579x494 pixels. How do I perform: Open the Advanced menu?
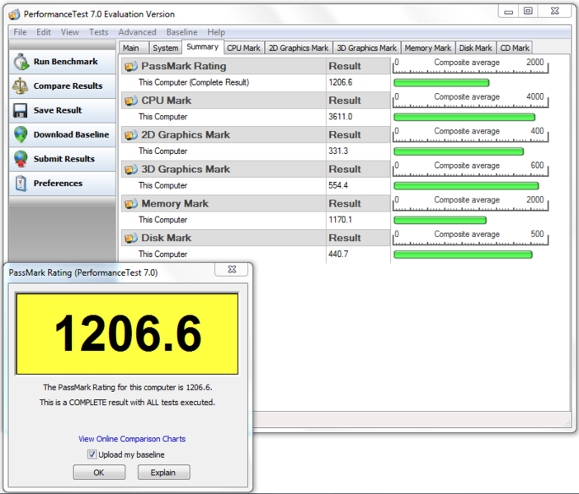pyautogui.click(x=138, y=32)
